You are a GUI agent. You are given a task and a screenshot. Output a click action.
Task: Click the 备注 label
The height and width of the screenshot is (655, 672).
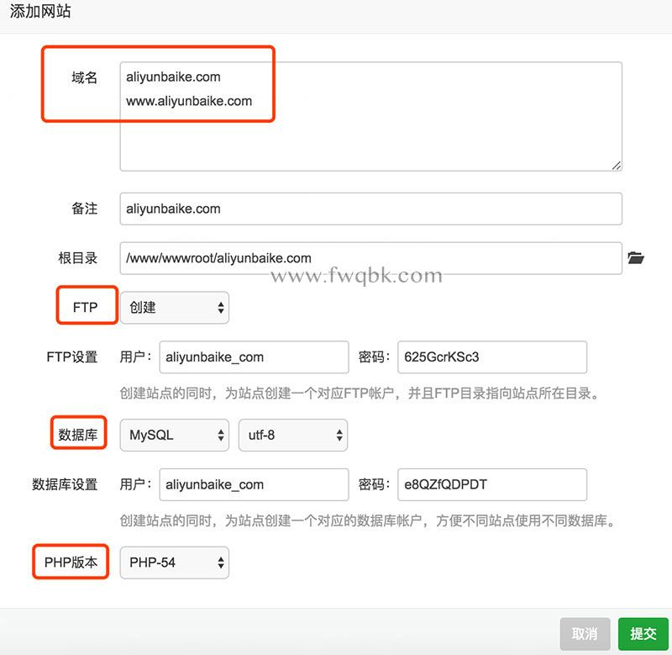click(x=85, y=209)
